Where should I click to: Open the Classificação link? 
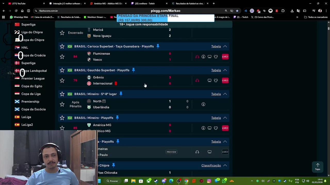pyautogui.click(x=211, y=165)
